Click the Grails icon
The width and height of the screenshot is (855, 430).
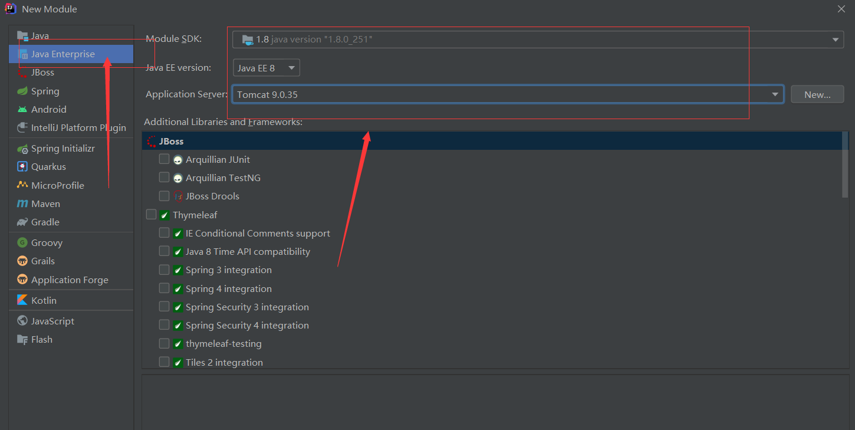coord(22,261)
